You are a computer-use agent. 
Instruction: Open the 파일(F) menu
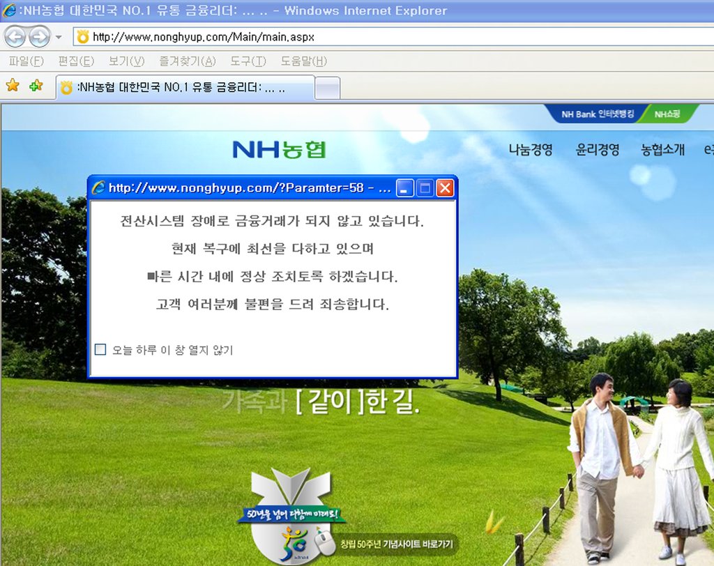[x=26, y=61]
